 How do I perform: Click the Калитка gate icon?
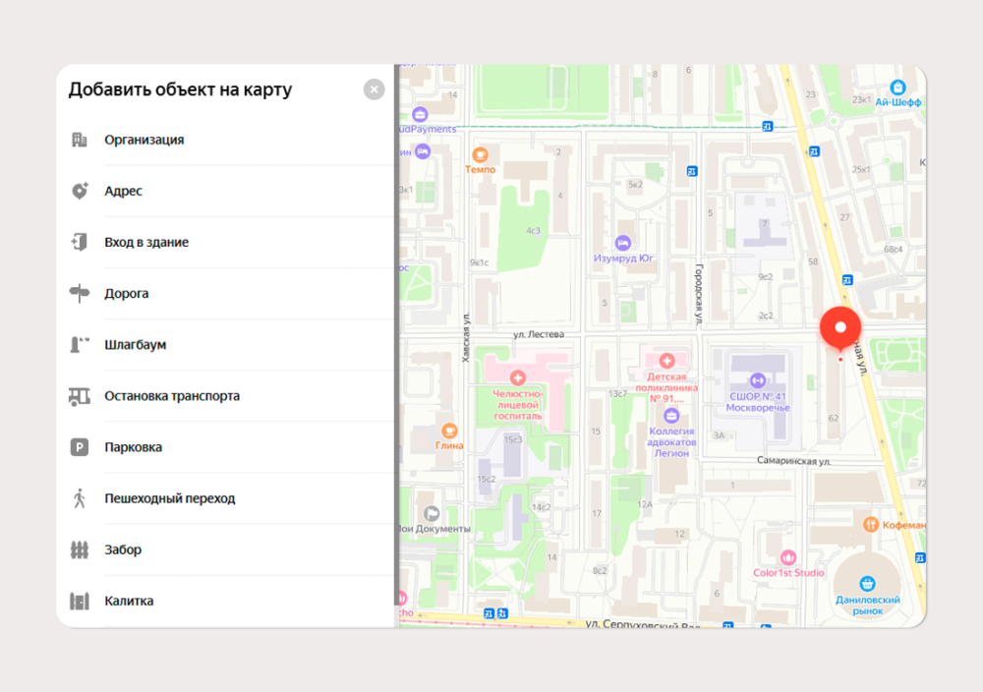(x=80, y=602)
